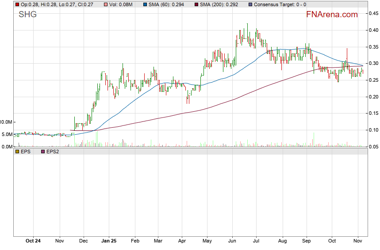
Task: Click the pink Vol legend swatch
Action: pyautogui.click(x=105, y=4)
